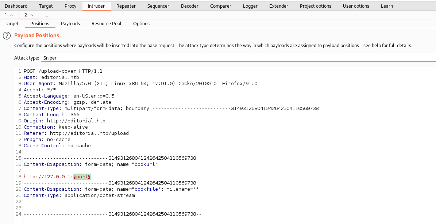
Task: Click the Connection: keep-alive line
Action: point(55,127)
